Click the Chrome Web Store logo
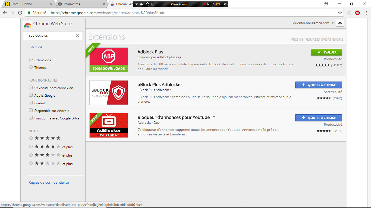The width and height of the screenshot is (371, 208). click(x=27, y=24)
